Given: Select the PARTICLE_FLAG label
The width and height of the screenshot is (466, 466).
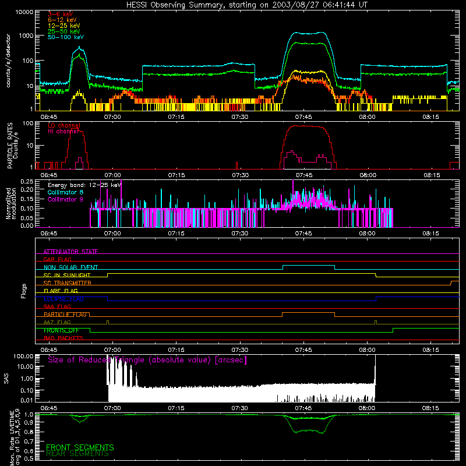Looking at the screenshot, I should click(65, 315).
